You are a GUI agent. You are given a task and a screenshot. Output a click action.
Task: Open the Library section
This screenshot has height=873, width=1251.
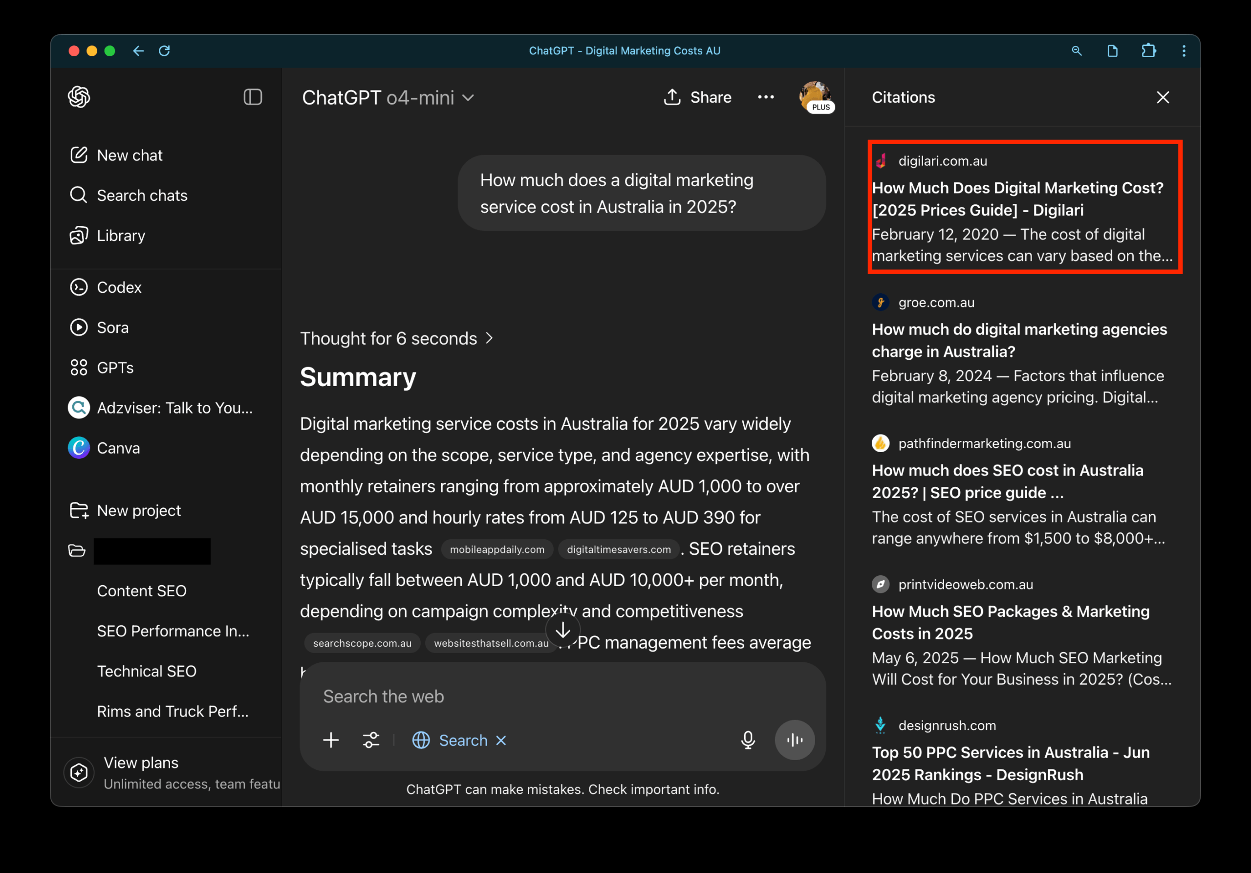coord(108,236)
